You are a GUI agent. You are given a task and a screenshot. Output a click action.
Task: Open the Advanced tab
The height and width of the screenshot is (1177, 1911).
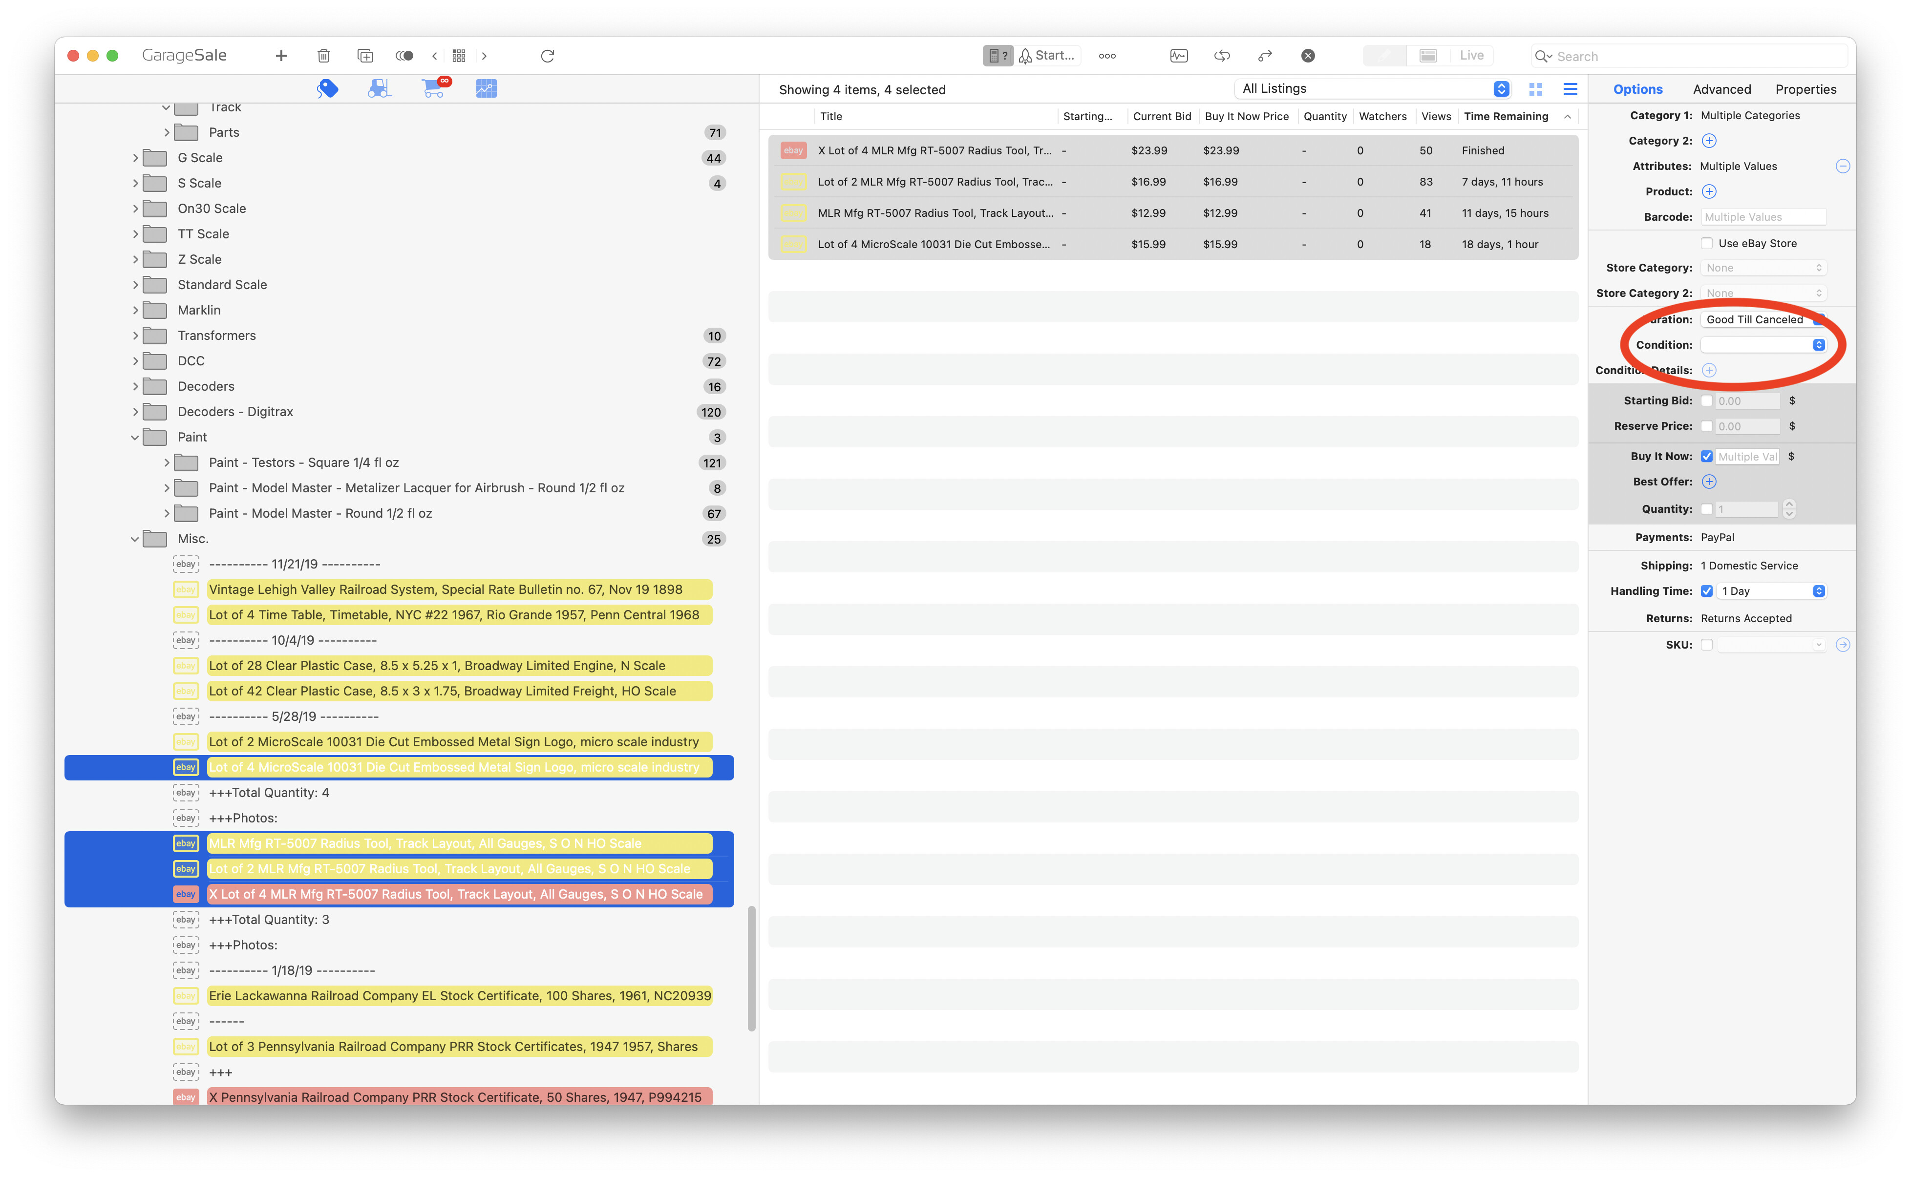[1721, 89]
